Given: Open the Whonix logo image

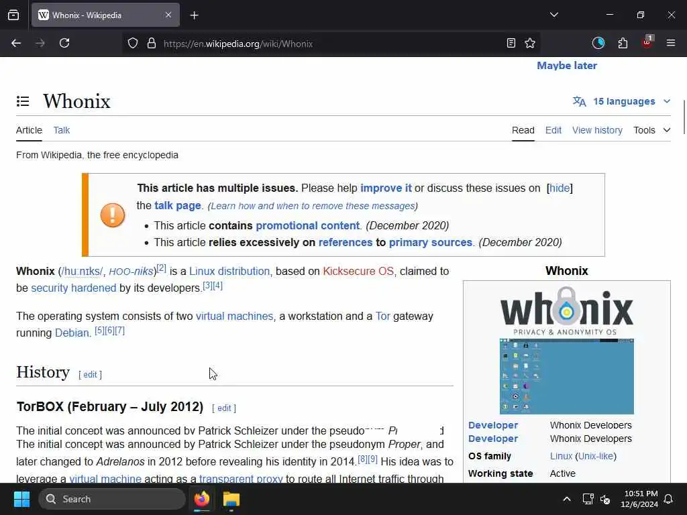Looking at the screenshot, I should 566,311.
